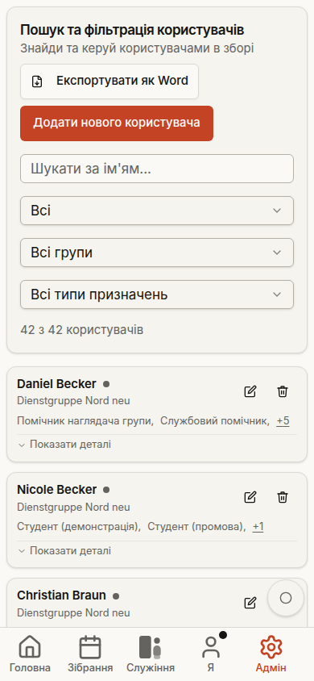Click the 42 з 42 користувачів count

click(x=82, y=330)
